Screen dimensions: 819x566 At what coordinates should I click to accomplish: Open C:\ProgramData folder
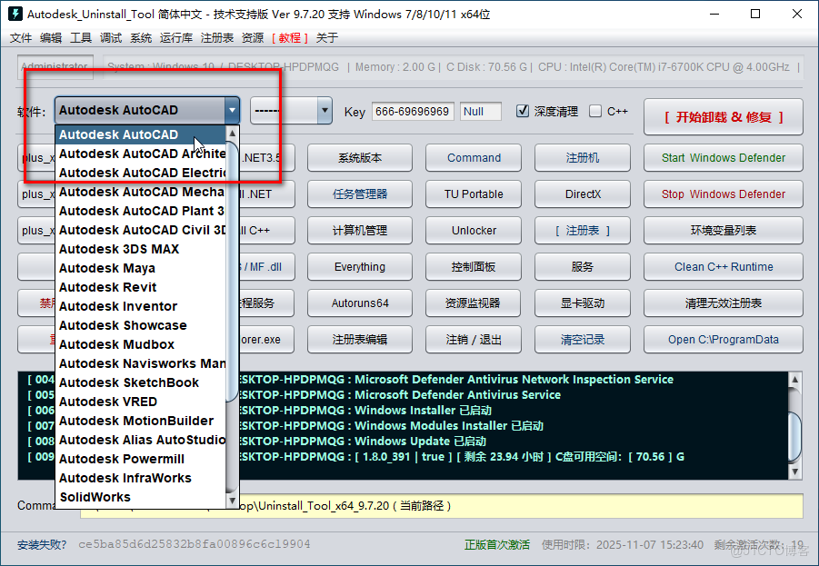722,340
